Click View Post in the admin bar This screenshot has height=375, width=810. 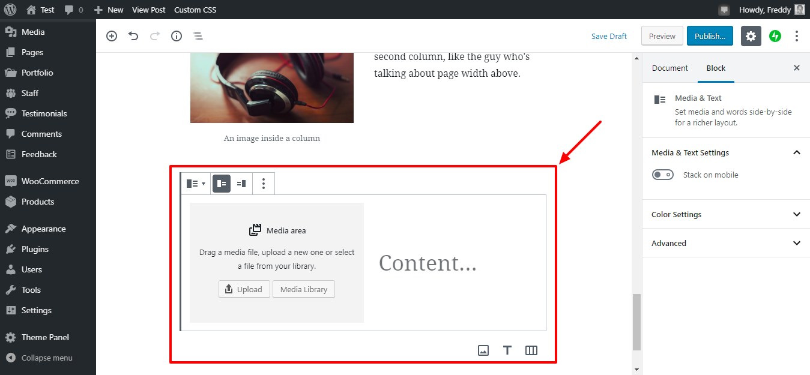point(149,10)
